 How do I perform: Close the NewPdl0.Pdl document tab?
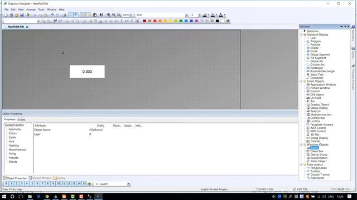27,27
